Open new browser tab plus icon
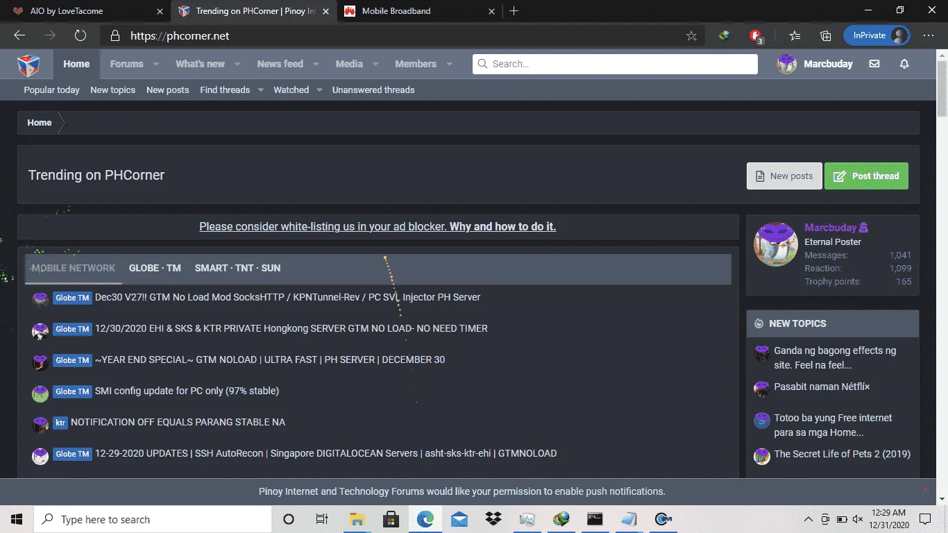Image resolution: width=948 pixels, height=533 pixels. point(514,11)
